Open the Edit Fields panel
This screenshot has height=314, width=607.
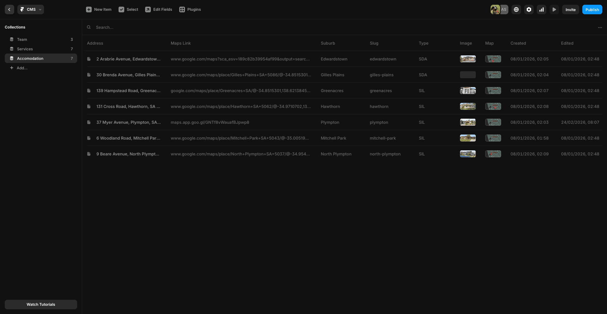tap(158, 9)
